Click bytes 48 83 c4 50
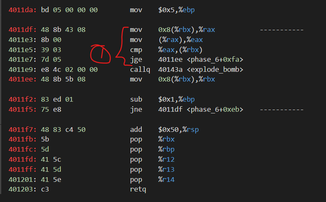The height and width of the screenshot is (202, 326). pyautogui.click(x=63, y=129)
